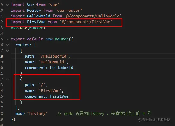Screen dimensions: 175x126
Task: Collapse the FirstVue route object fold chevron
Action: [8, 79]
